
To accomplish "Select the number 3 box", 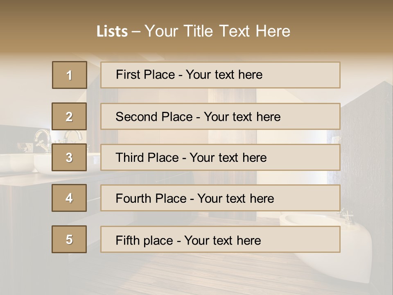I will click(69, 157).
